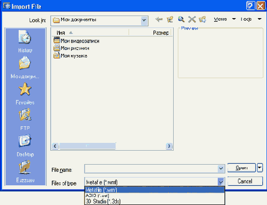
Task: Click Search the Web toolbar icon
Action: coord(181,19)
